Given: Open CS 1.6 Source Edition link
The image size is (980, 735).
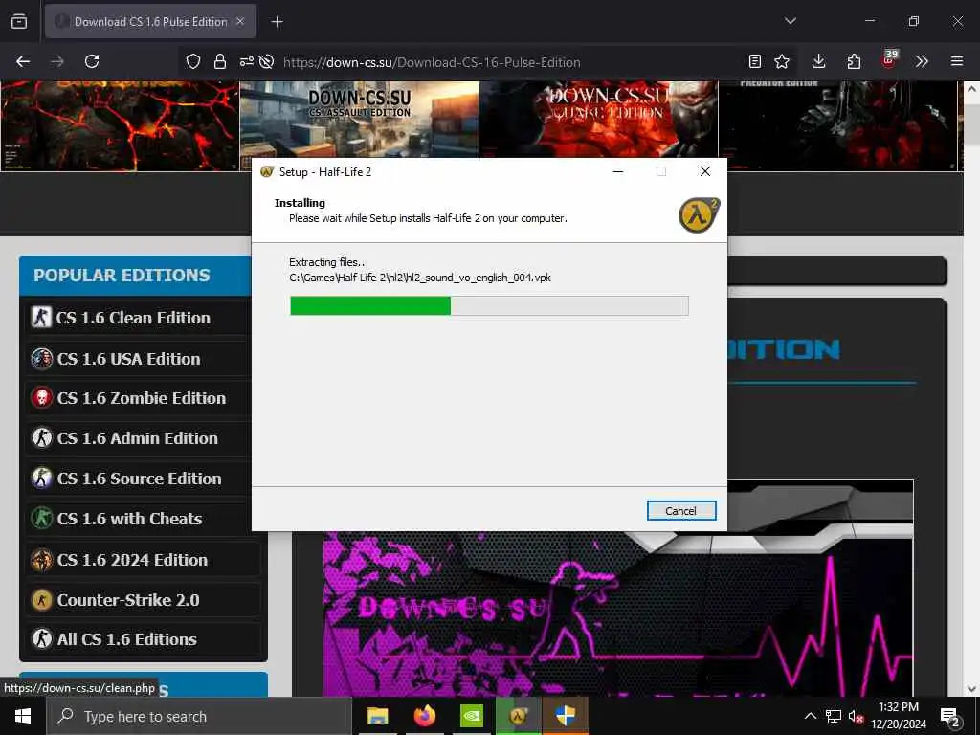Looking at the screenshot, I should coord(140,479).
